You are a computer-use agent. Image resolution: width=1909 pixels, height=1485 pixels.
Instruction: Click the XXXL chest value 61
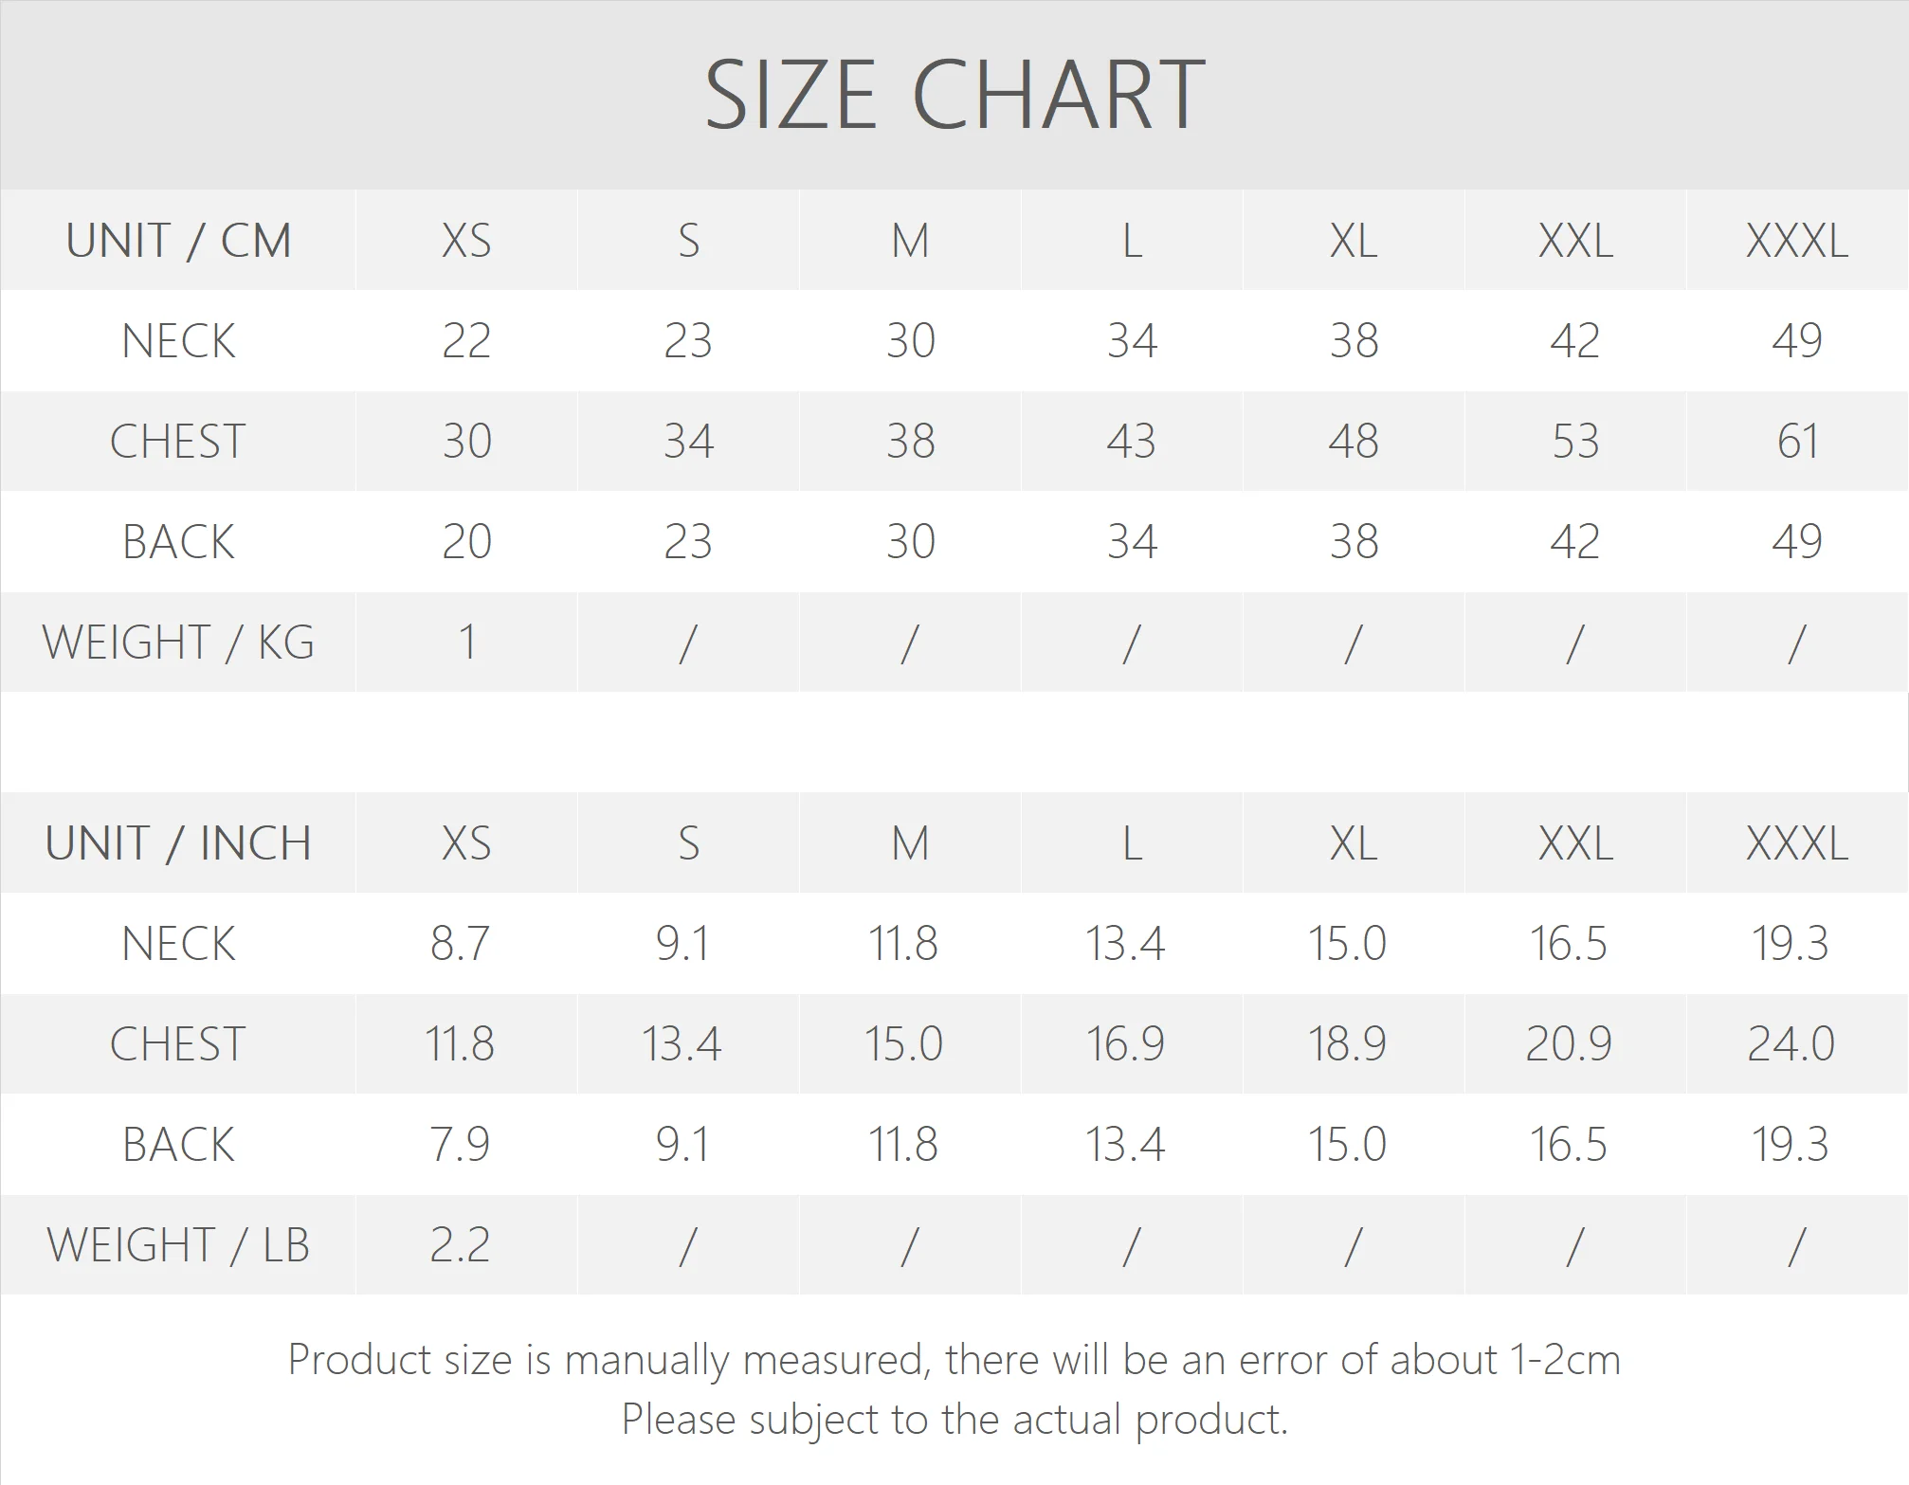[x=1797, y=442]
